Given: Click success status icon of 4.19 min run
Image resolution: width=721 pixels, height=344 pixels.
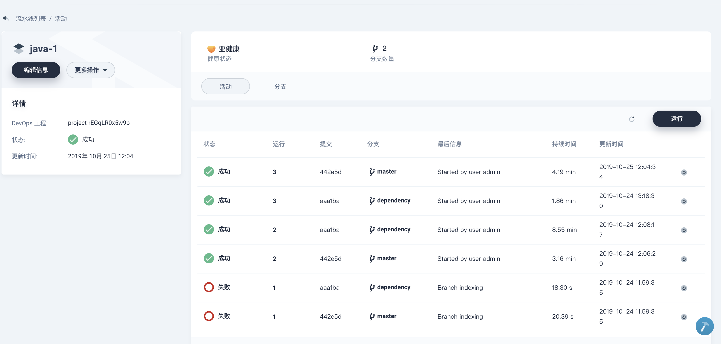Looking at the screenshot, I should tap(209, 172).
